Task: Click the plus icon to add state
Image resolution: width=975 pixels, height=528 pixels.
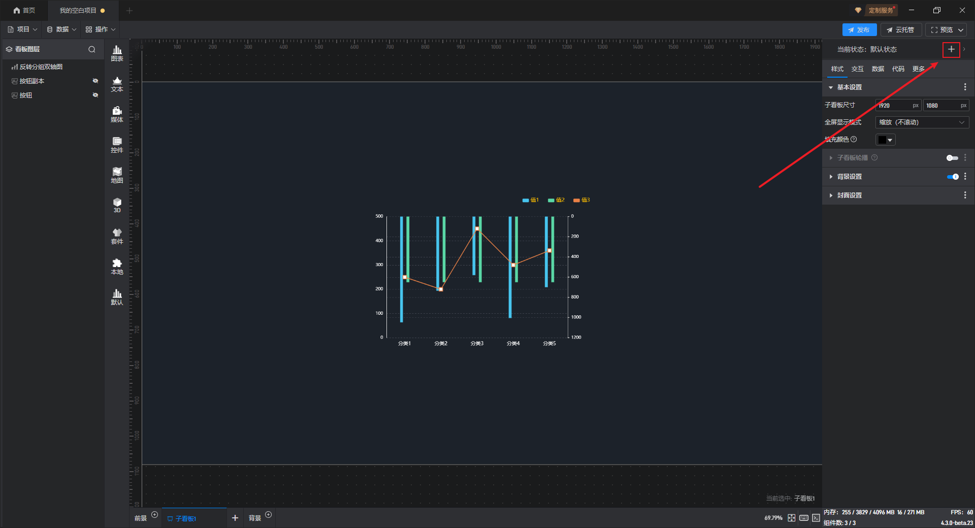Action: coord(951,49)
